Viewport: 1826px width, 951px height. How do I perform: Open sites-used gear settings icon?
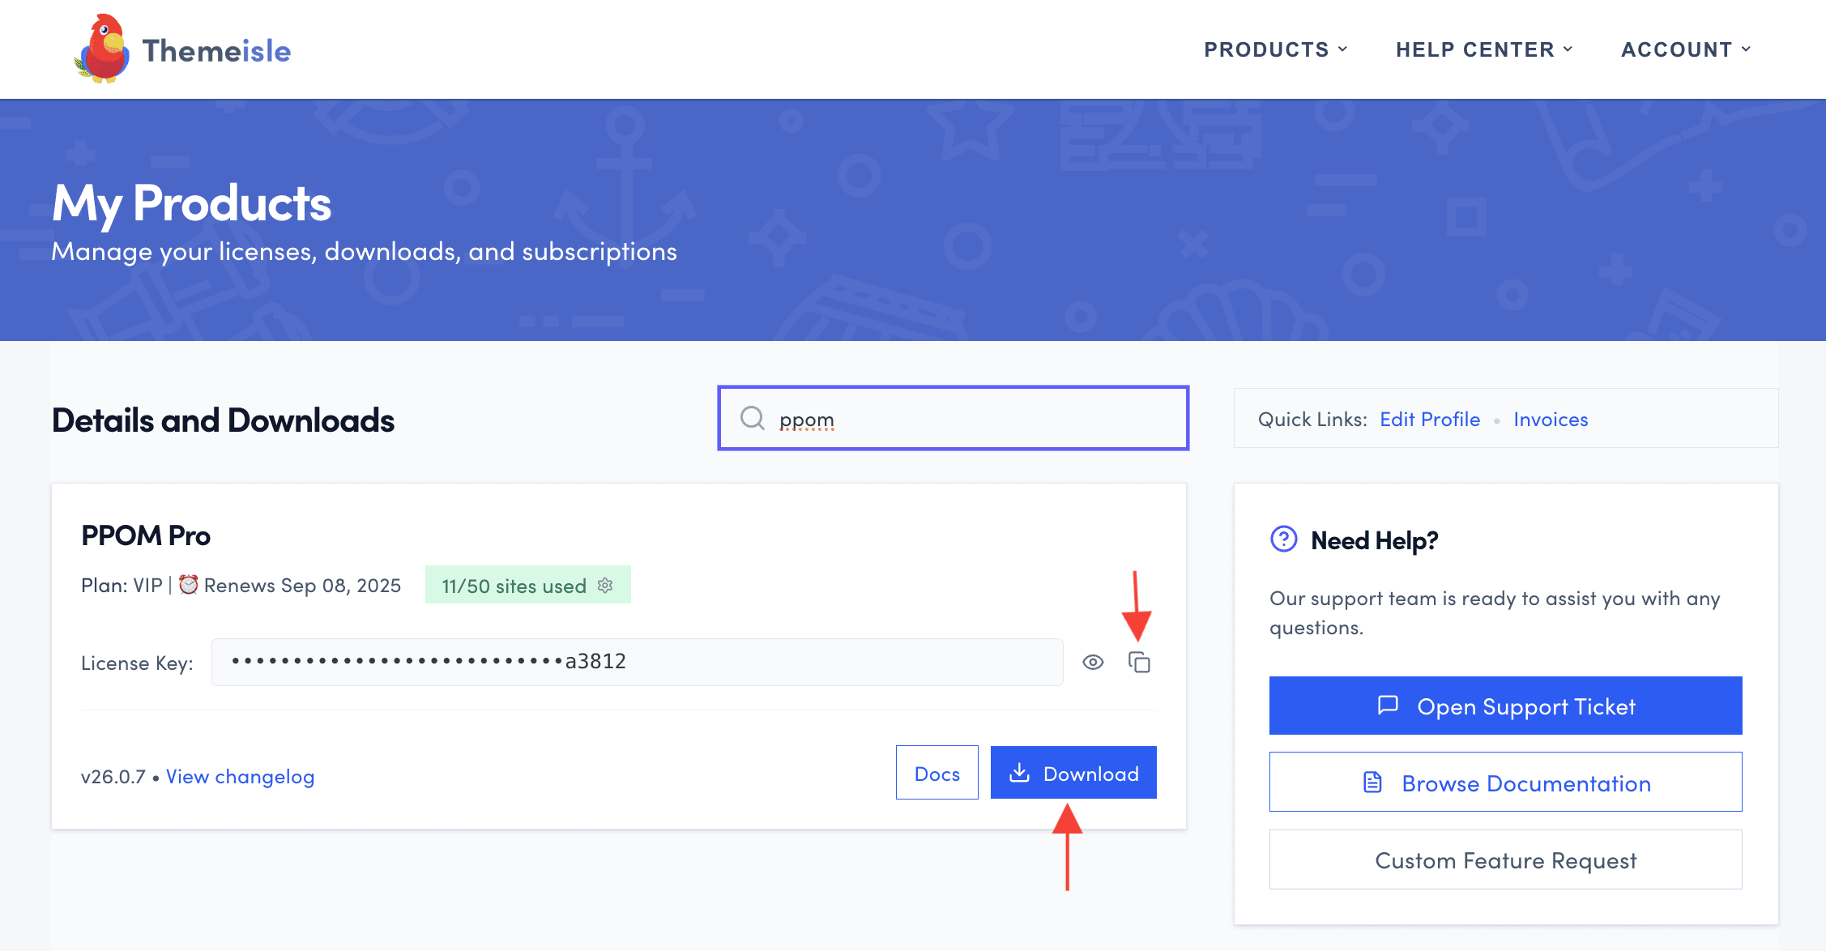coord(605,586)
